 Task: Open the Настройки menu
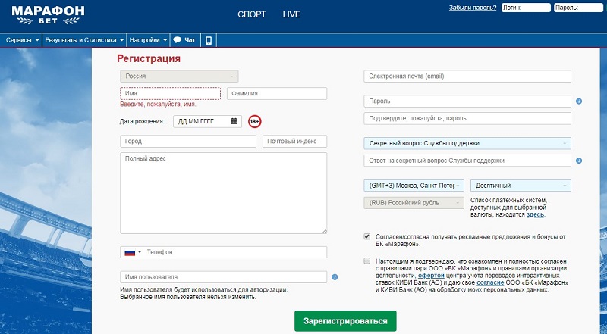148,39
